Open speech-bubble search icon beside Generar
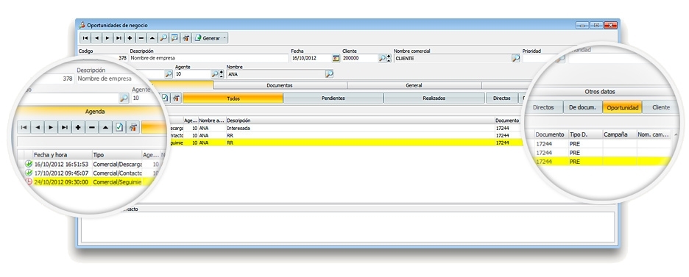Image resolution: width=689 pixels, height=277 pixels. [174, 38]
